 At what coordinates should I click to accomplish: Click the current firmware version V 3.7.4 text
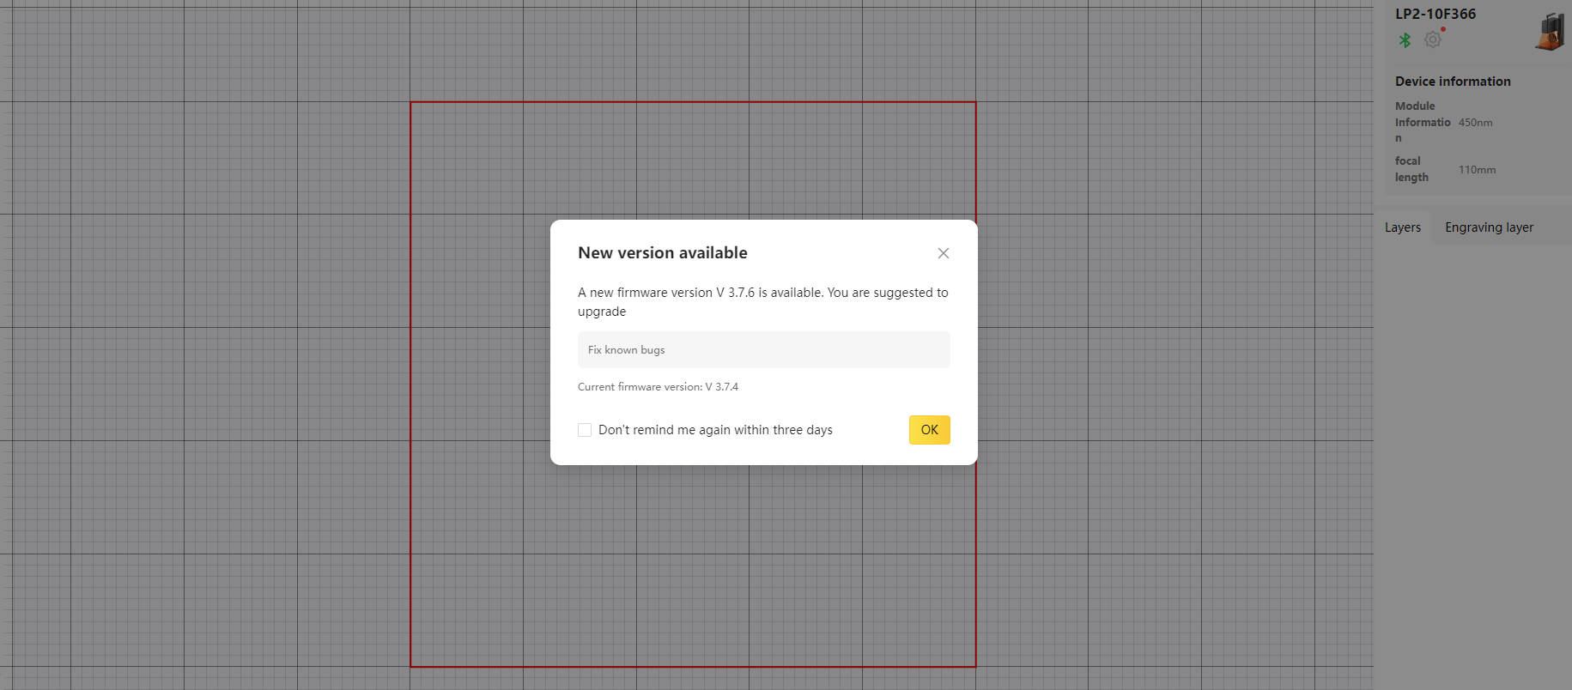tap(658, 387)
